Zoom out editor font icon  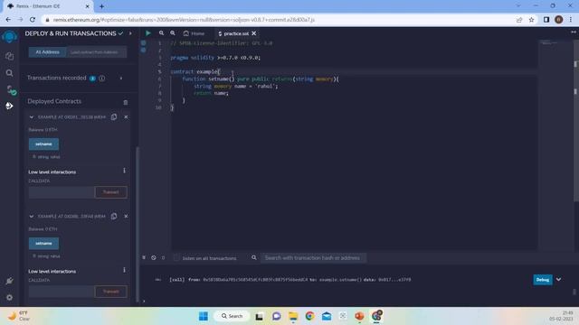click(x=161, y=33)
